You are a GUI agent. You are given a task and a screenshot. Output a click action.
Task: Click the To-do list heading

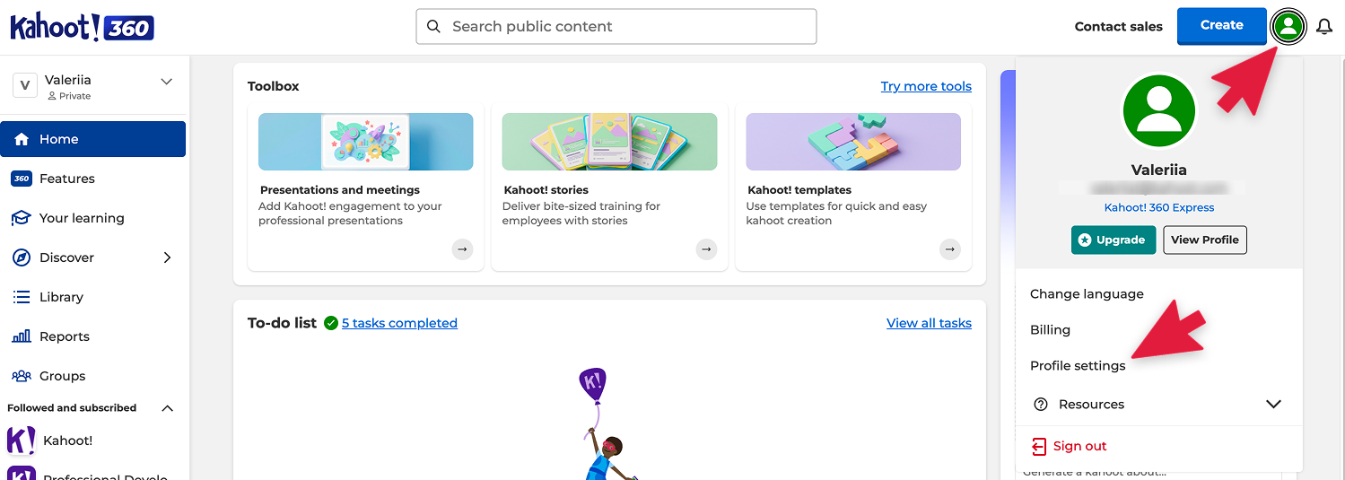point(282,323)
